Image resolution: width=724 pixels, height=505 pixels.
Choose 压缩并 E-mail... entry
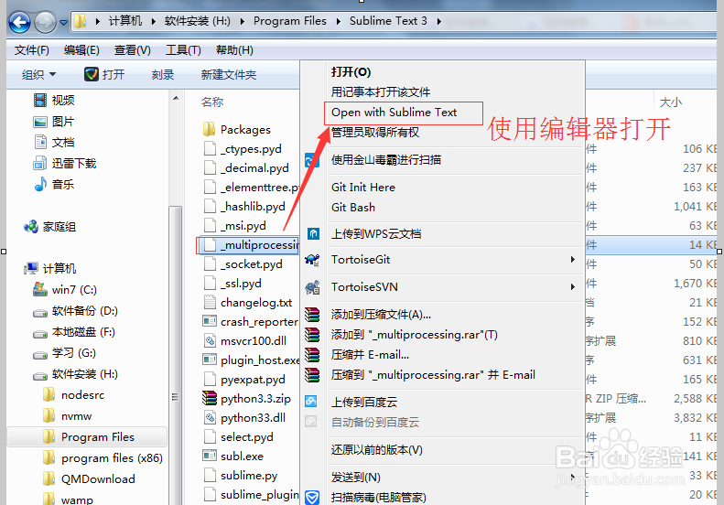tap(370, 355)
